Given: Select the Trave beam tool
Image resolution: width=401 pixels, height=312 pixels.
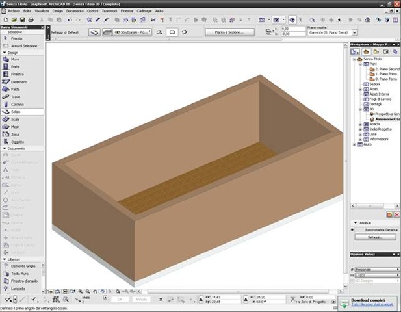Looking at the screenshot, I should (x=16, y=97).
